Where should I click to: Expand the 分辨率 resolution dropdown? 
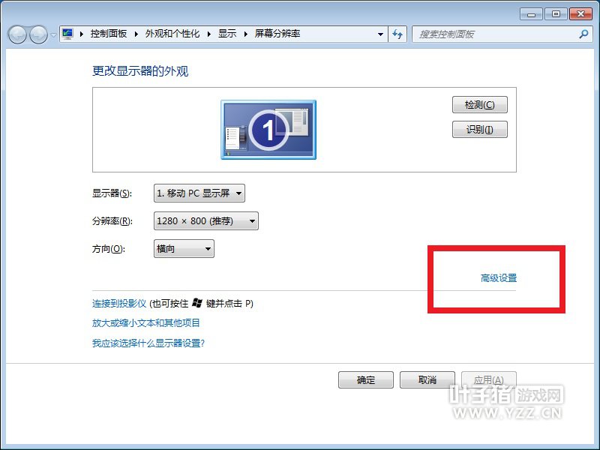tap(205, 220)
